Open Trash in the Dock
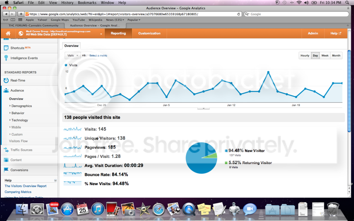 333,209
